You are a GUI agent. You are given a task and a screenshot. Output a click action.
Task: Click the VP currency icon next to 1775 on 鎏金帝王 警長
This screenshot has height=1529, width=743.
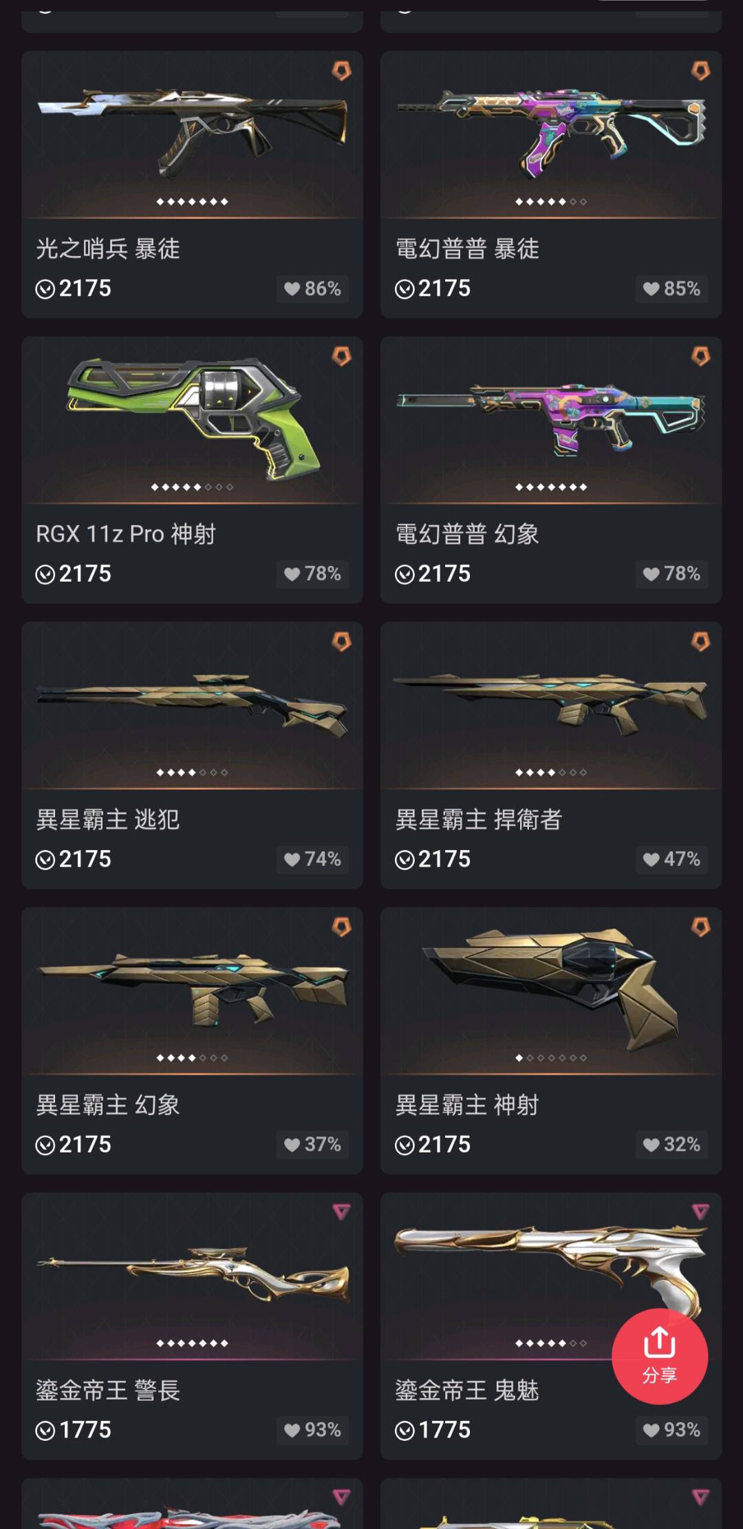(x=45, y=1431)
